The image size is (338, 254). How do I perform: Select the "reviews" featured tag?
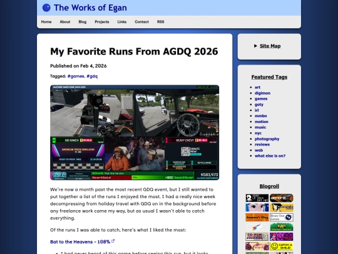pyautogui.click(x=262, y=144)
